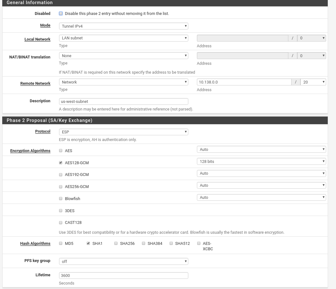The width and height of the screenshot is (336, 289).
Task: Open the AES192-GCM key length dropdown
Action: click(x=261, y=173)
